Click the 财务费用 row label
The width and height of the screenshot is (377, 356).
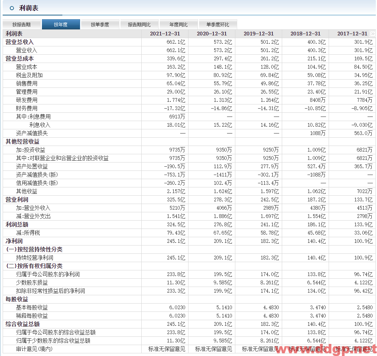pos(26,108)
